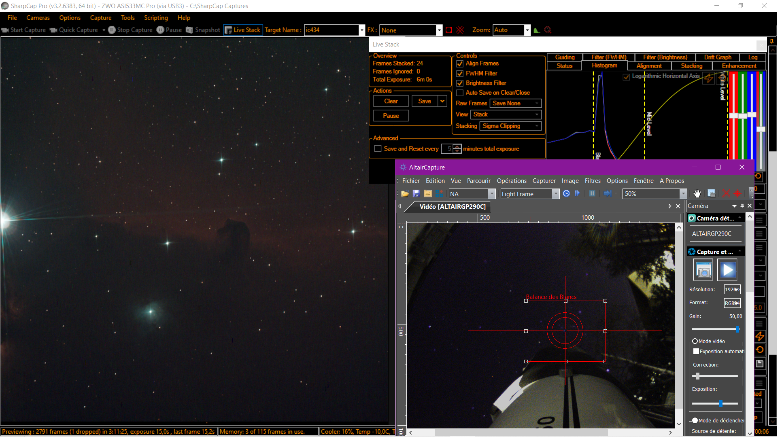Click the ALTAIRGP290C camera entry
This screenshot has width=782, height=441.
coord(712,234)
